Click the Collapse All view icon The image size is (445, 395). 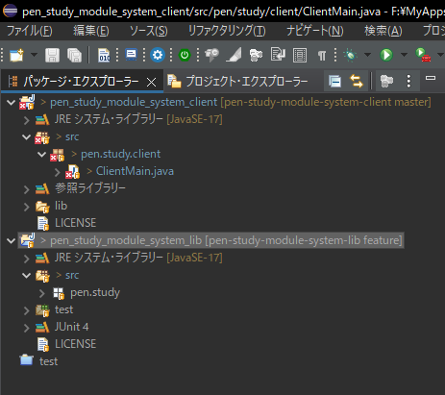point(334,82)
